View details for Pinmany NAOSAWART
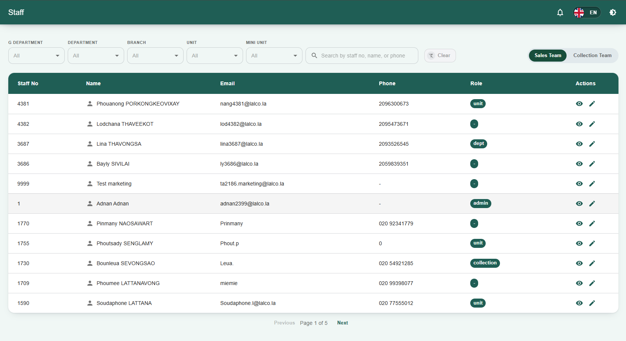The height and width of the screenshot is (341, 626). point(579,223)
